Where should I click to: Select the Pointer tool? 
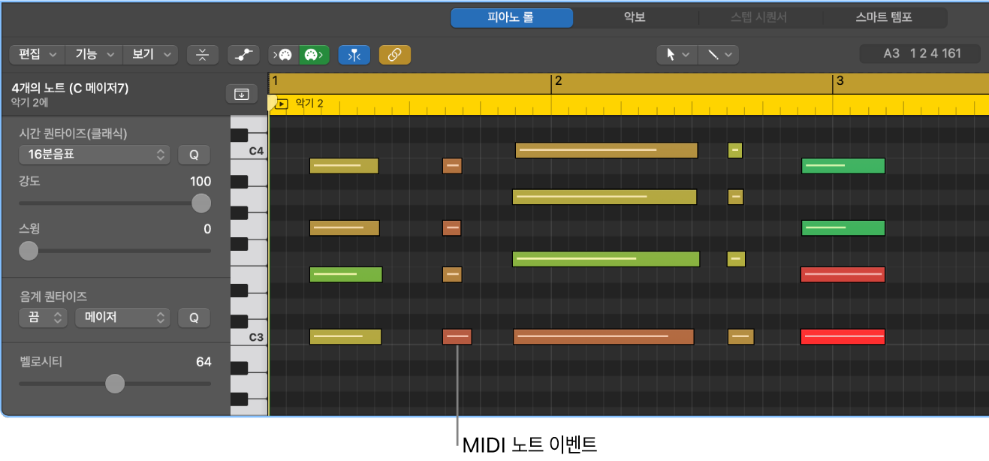pos(672,54)
